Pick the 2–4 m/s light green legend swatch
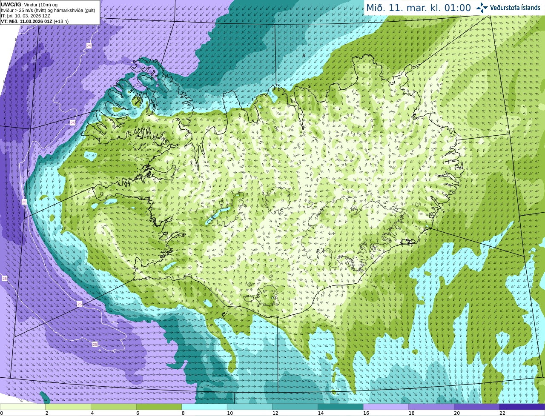Screen dimensions: 545x416 point(68,407)
